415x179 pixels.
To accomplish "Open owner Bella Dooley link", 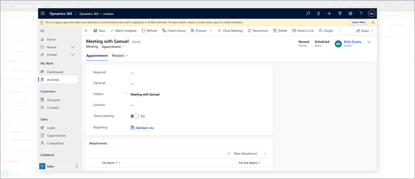I will point(353,42).
